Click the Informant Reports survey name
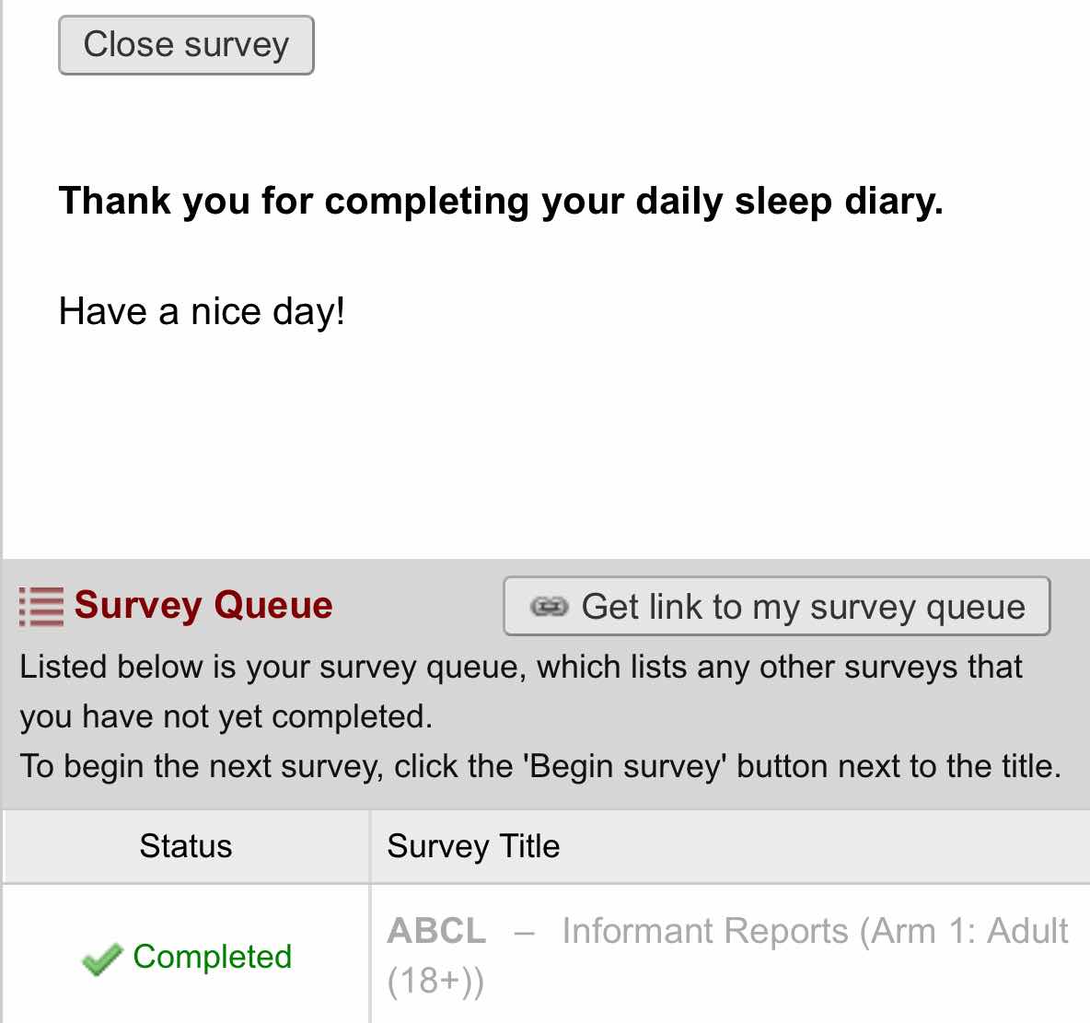Image resolution: width=1090 pixels, height=1023 pixels. point(705,931)
